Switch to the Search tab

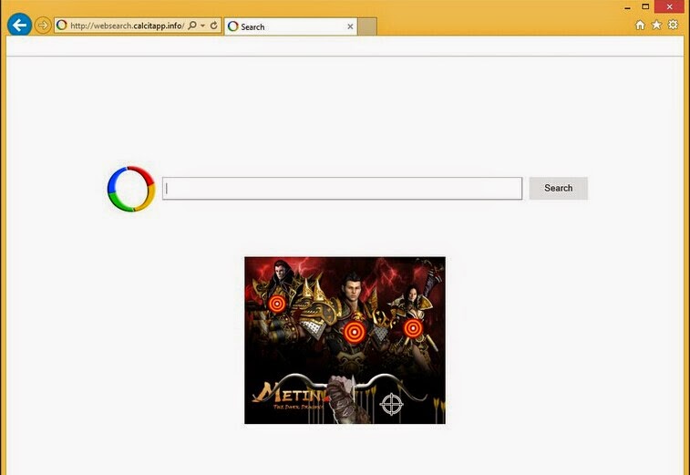[291, 26]
